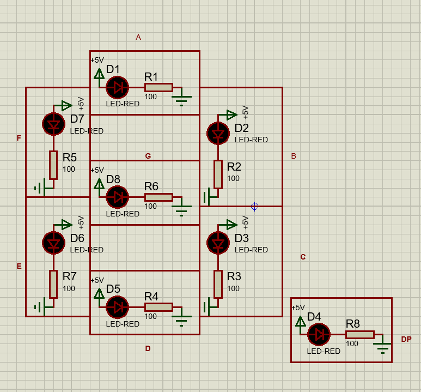Select the vertical resistor R2
The image size is (421, 392).
click(218, 174)
